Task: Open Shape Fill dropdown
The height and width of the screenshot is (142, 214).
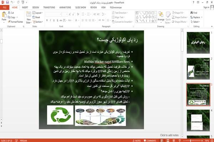Action: 178,13
